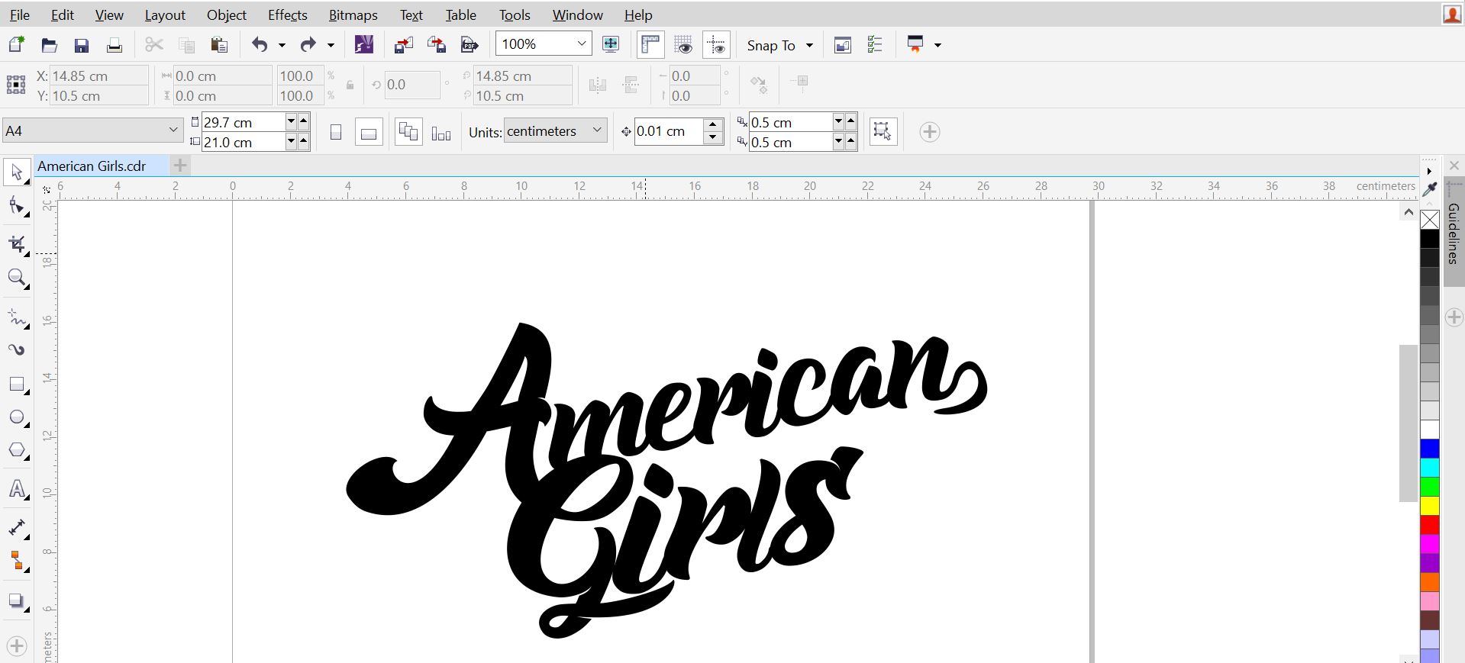Click the Publish to PDF icon
The height and width of the screenshot is (663, 1465).
click(x=470, y=45)
